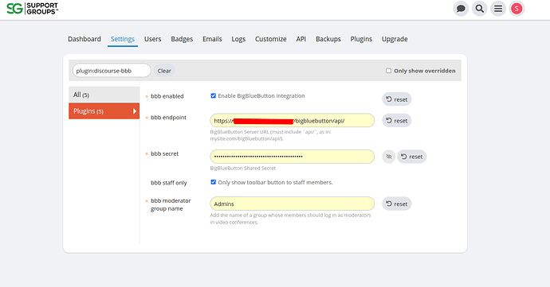Reset the bbb endpoint setting

397,120
